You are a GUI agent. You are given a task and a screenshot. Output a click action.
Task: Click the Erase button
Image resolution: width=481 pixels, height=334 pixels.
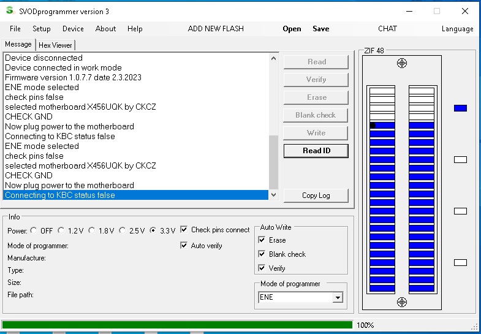(x=316, y=97)
